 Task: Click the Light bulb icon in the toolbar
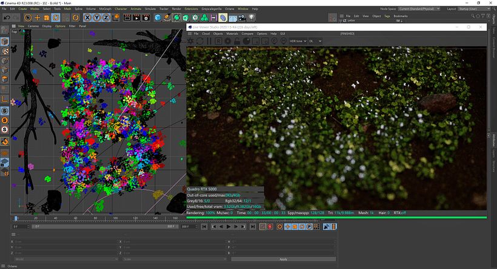click(252, 18)
